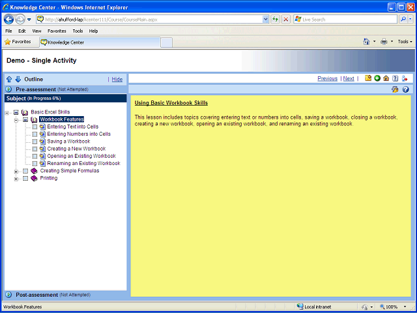The width and height of the screenshot is (417, 313).
Task: Click the Live Search magnifier button
Action: tap(403, 20)
